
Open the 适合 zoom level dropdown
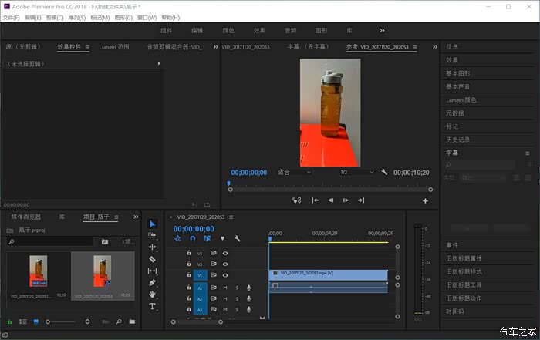[x=294, y=172]
